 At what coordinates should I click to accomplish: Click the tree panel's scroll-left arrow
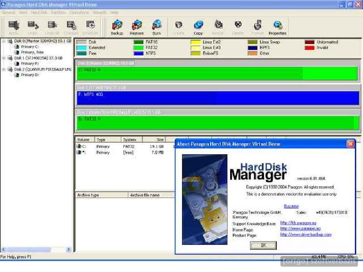(3, 249)
